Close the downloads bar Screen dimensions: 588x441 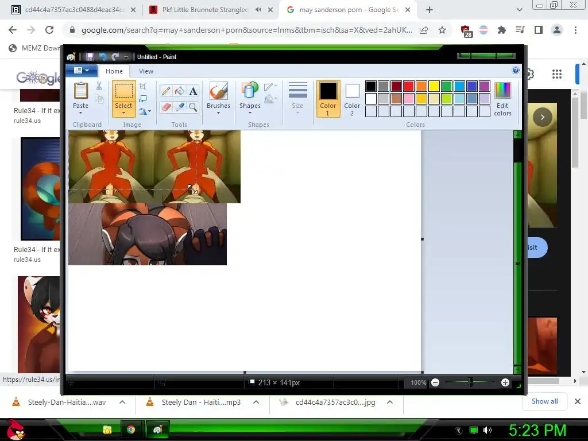(578, 401)
